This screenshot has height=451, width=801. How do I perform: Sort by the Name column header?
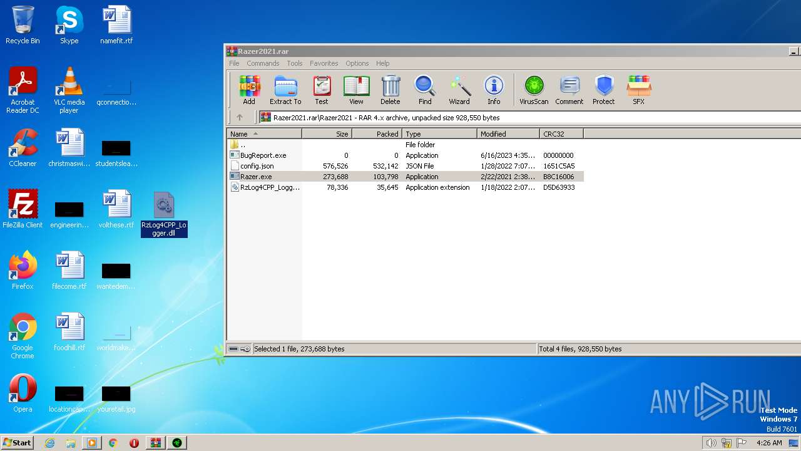coord(264,133)
